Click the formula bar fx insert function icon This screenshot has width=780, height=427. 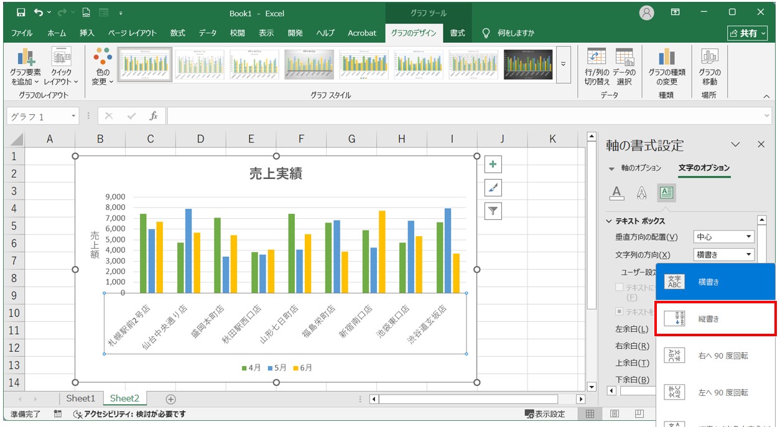coord(153,116)
